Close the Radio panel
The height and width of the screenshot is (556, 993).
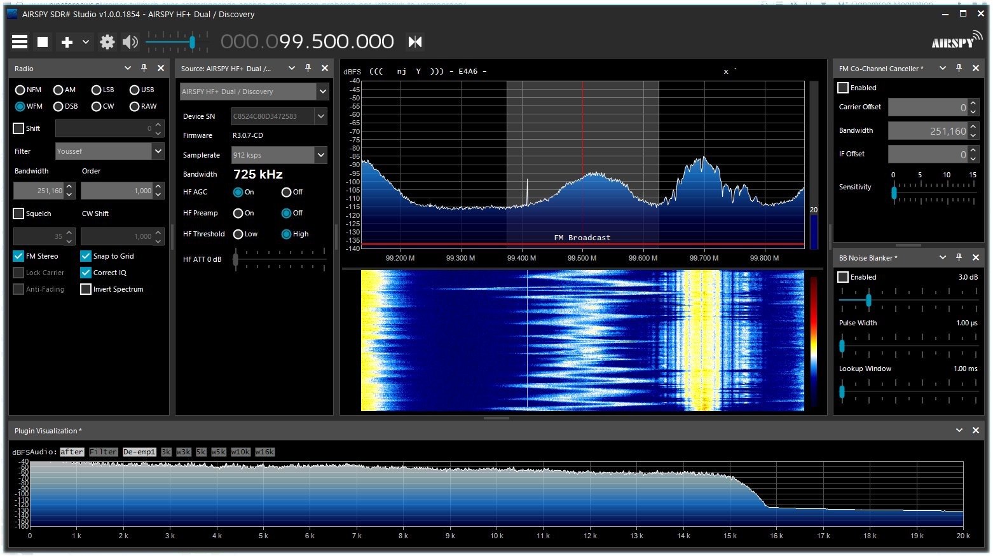coord(161,68)
